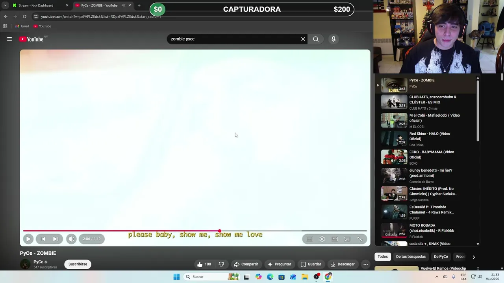This screenshot has height=283, width=504.
Task: Subscribe to PyCe with Suscribirse
Action: tap(78, 264)
